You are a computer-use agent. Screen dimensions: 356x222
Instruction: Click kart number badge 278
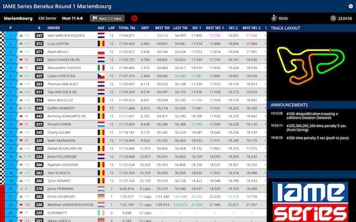pyautogui.click(x=39, y=188)
